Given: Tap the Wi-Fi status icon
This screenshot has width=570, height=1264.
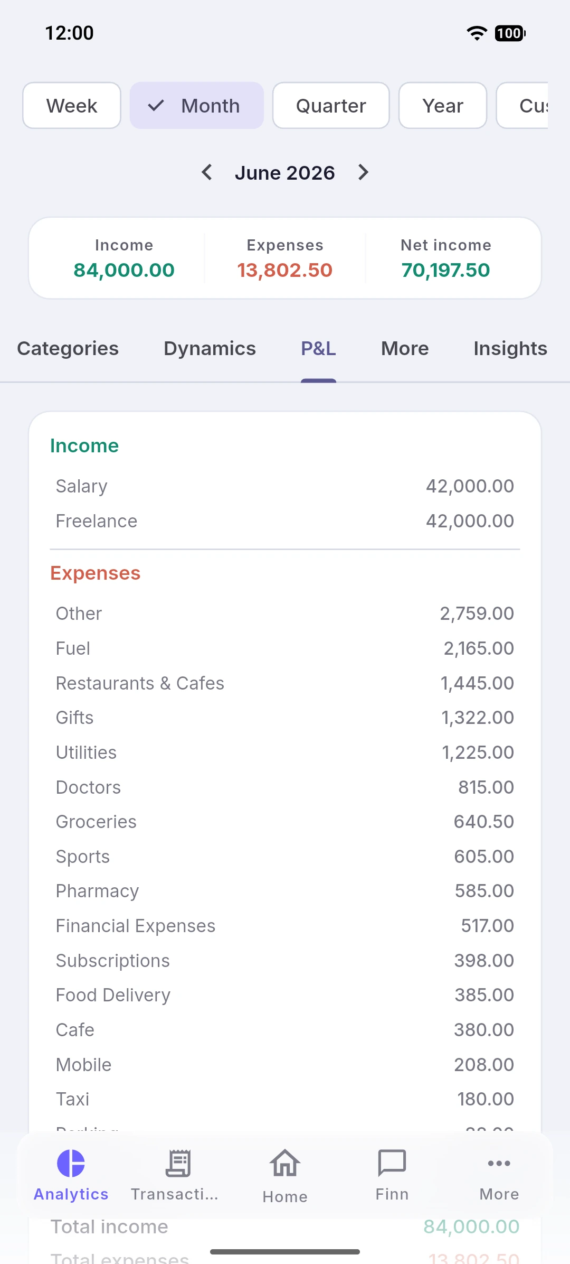Looking at the screenshot, I should pos(477,33).
